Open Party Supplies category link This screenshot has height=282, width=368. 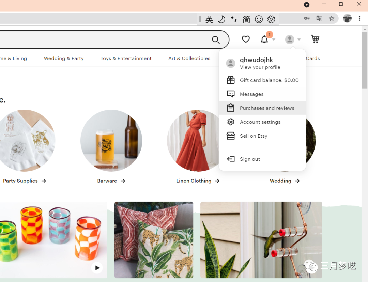[x=25, y=181]
